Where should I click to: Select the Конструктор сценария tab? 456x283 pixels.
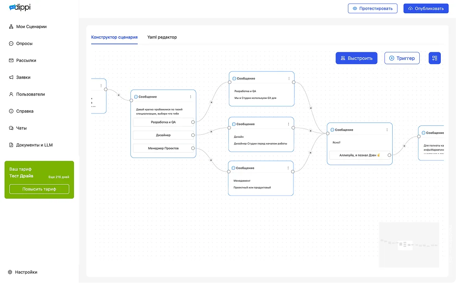click(114, 37)
